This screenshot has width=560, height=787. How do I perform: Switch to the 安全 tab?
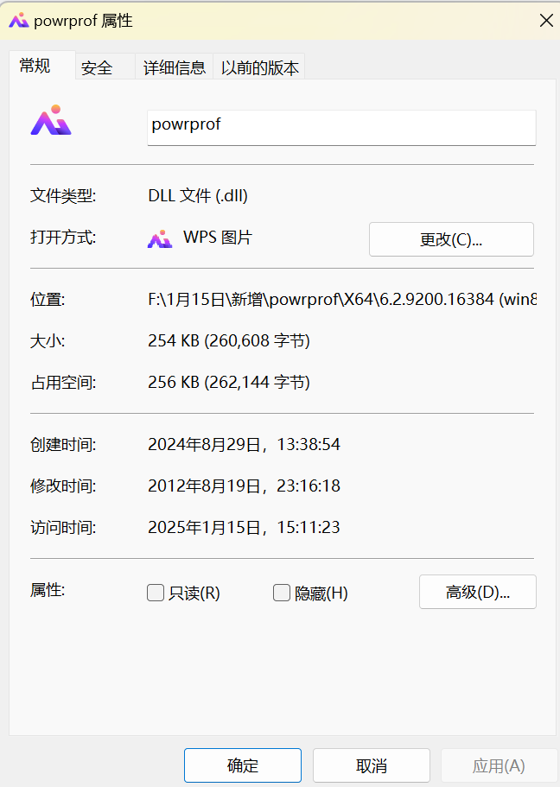(x=105, y=67)
